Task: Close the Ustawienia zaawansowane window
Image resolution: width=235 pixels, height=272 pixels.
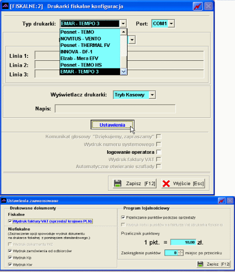Action: (230, 201)
